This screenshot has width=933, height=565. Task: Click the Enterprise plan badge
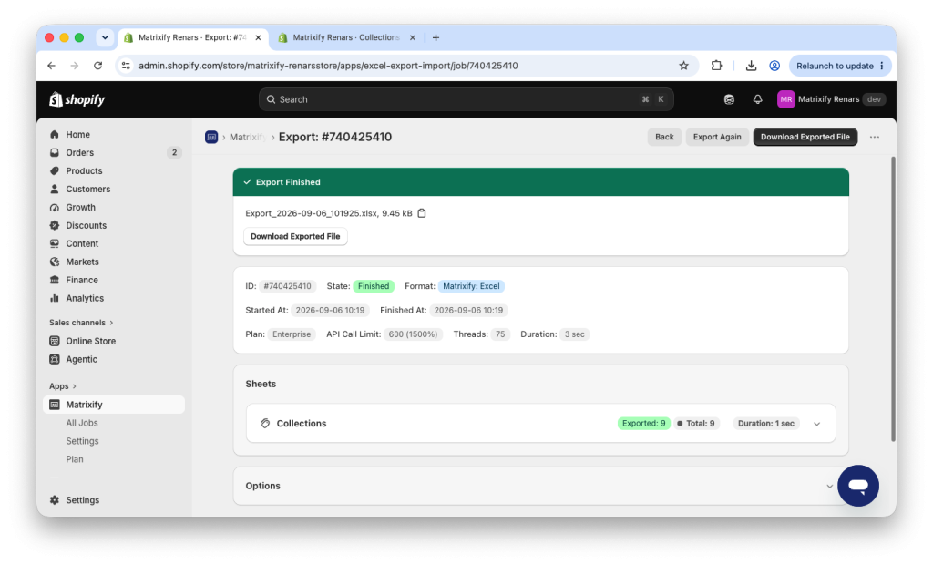pos(292,334)
